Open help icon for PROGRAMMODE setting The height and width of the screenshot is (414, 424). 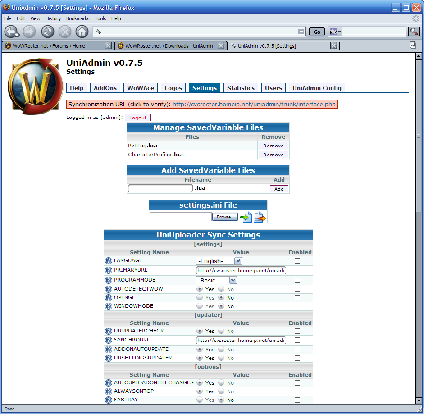tap(109, 280)
